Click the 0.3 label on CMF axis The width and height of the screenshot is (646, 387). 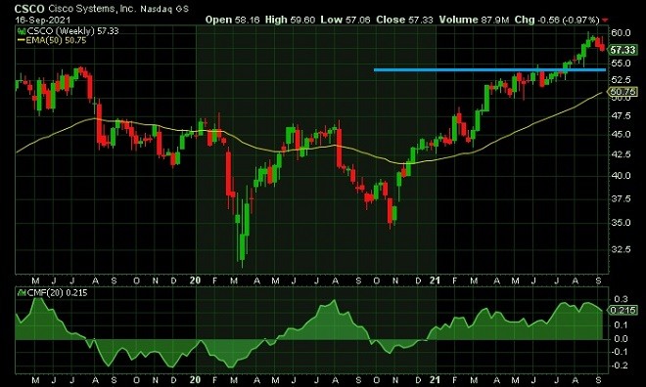point(622,299)
